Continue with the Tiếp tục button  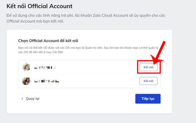pos(148,99)
